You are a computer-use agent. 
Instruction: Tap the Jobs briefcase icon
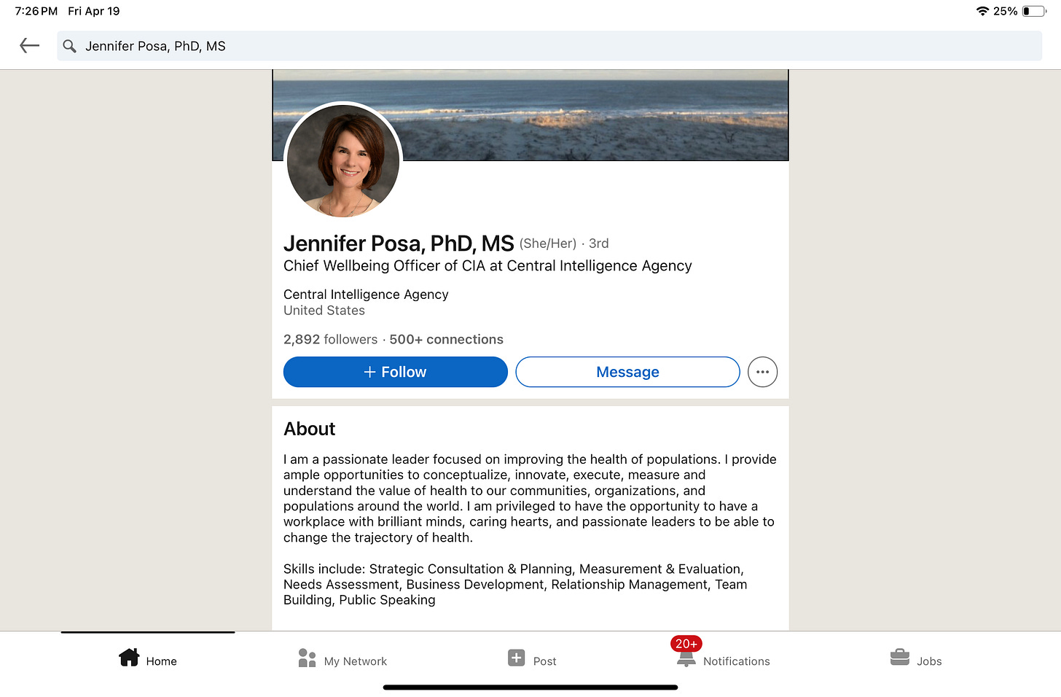coord(900,658)
